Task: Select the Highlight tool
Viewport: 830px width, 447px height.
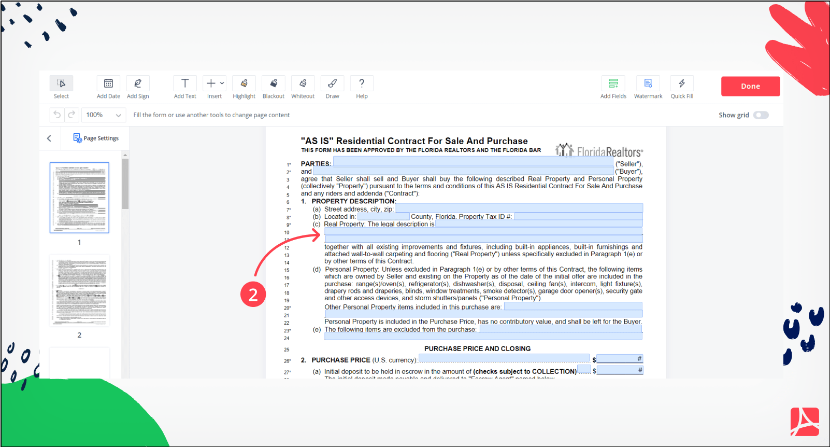Action: [244, 83]
